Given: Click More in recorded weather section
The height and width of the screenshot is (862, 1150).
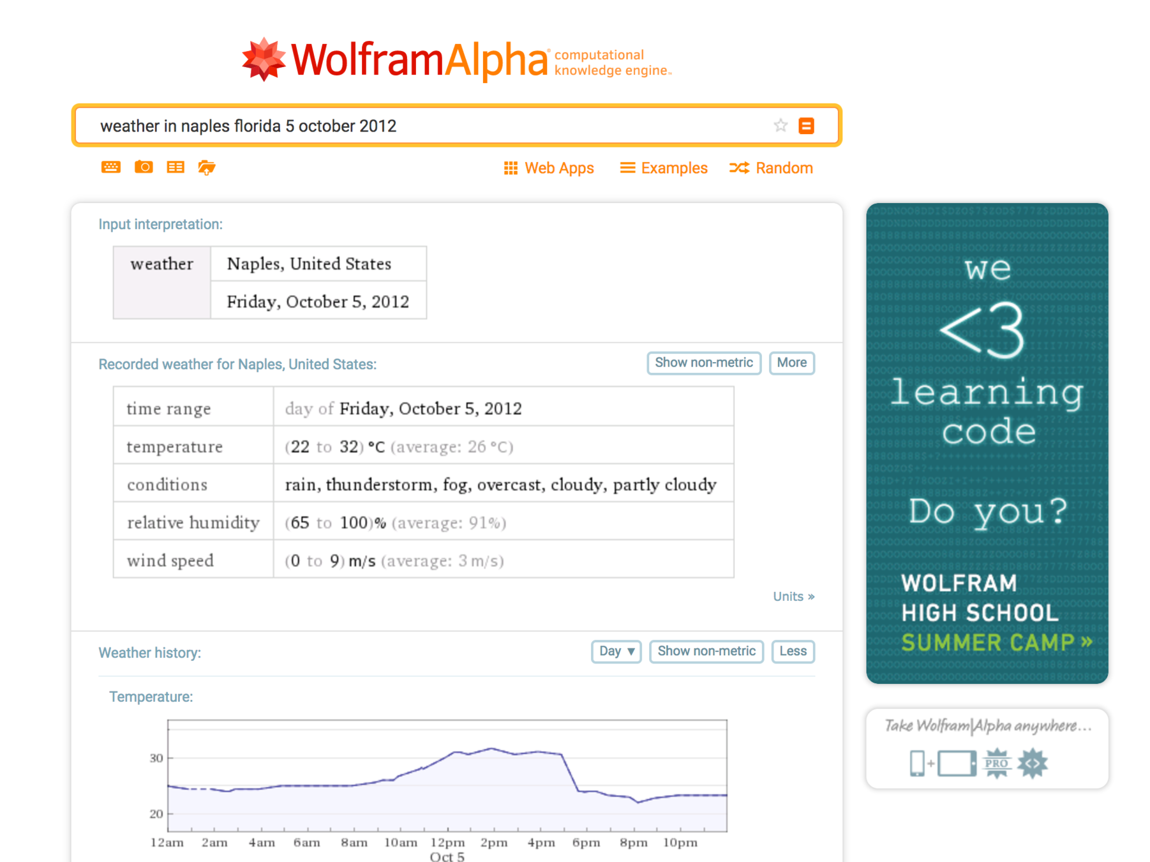Looking at the screenshot, I should tap(792, 363).
